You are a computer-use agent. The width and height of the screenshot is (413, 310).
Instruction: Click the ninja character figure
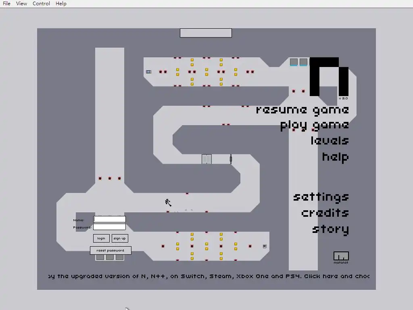pos(168,203)
